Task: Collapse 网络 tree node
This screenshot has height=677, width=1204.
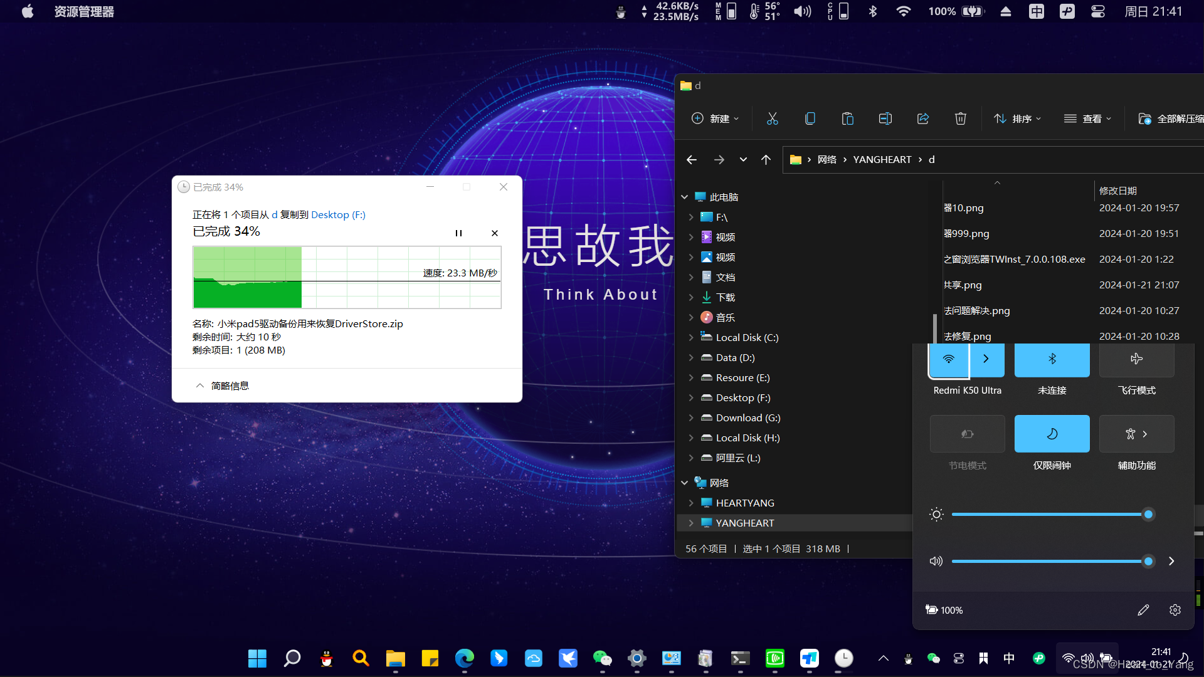Action: 684,483
